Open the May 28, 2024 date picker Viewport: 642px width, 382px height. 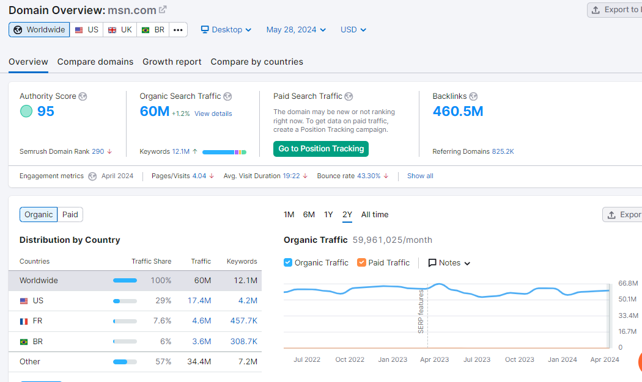[296, 30]
